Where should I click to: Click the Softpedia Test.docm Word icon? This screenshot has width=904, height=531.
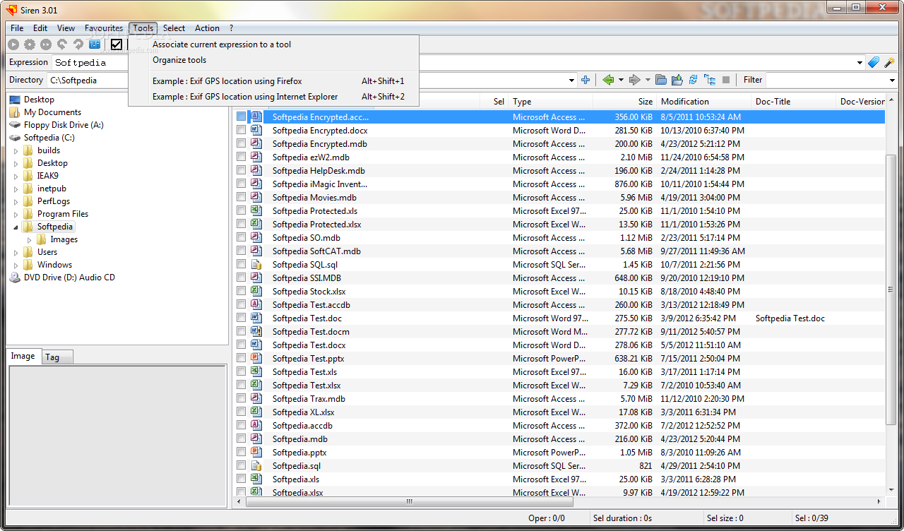tap(257, 332)
